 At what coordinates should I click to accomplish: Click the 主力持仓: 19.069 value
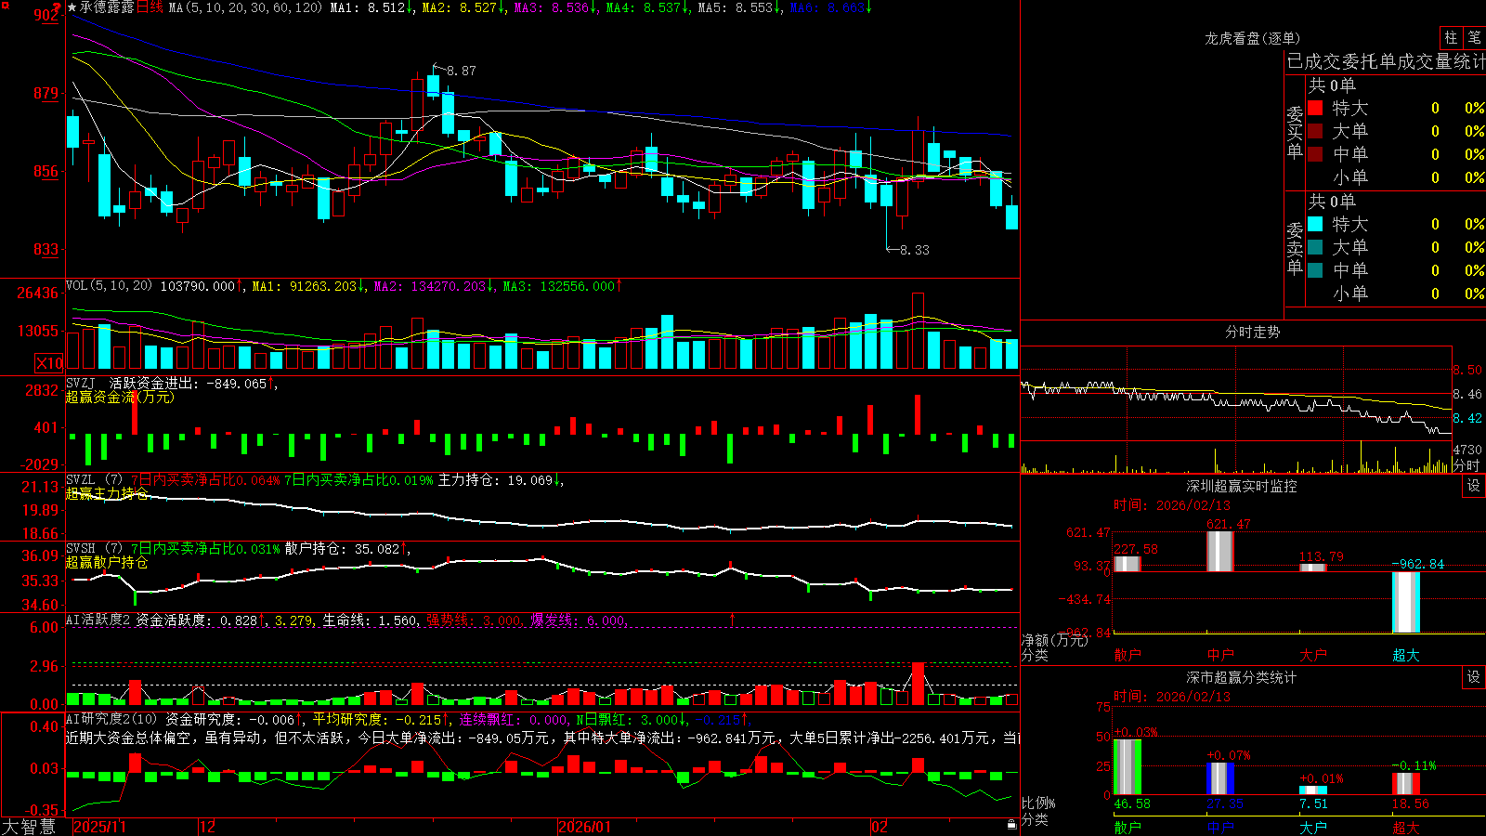click(x=495, y=480)
